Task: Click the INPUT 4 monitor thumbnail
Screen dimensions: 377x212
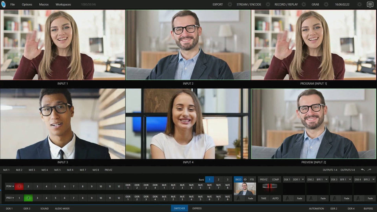Action: (x=188, y=124)
